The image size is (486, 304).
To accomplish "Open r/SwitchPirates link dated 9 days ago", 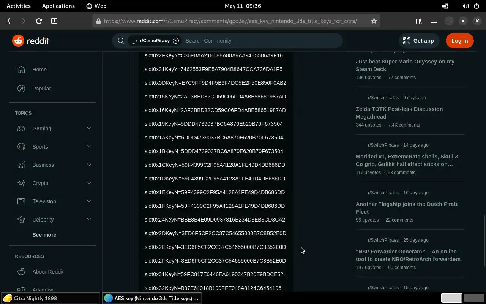I will pos(383,98).
